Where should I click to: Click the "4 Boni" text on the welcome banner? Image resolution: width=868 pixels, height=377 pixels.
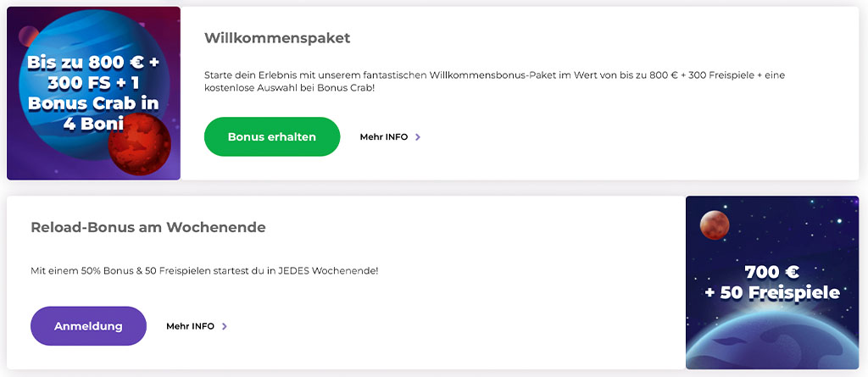tap(93, 124)
